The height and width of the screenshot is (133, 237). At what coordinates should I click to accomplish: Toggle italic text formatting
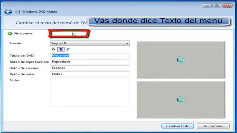pos(68,49)
